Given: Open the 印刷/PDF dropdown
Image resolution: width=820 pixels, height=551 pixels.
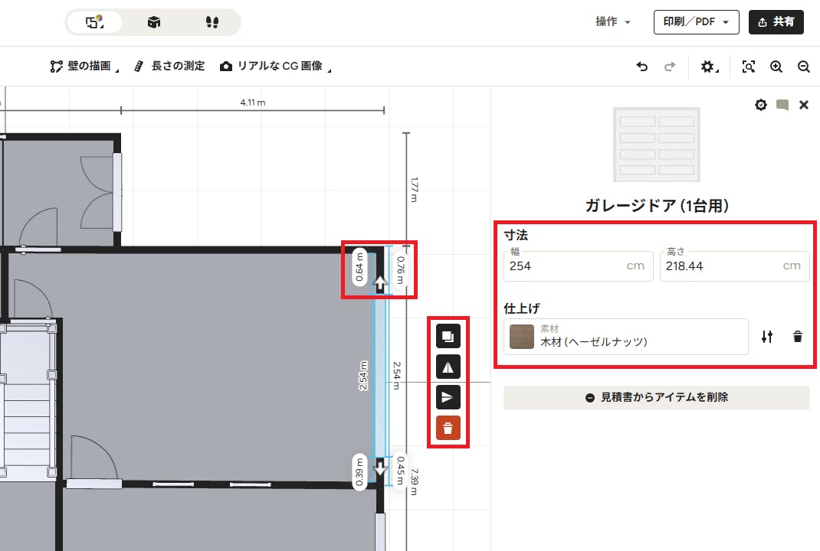Looking at the screenshot, I should [696, 22].
